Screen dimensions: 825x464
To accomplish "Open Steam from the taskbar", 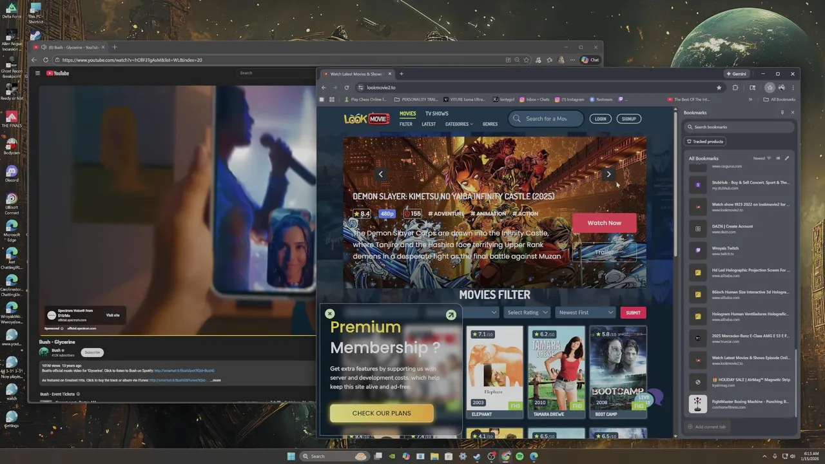I will 477,456.
